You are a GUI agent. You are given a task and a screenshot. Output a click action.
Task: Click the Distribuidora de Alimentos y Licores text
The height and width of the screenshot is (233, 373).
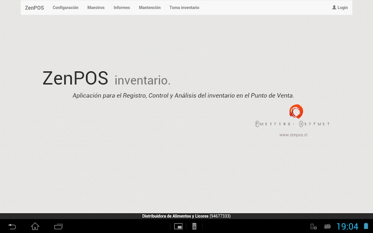click(175, 216)
